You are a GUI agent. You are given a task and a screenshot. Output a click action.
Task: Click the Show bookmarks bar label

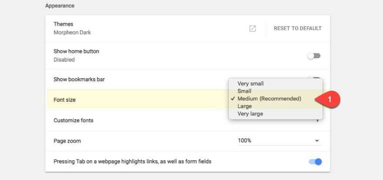click(x=79, y=80)
